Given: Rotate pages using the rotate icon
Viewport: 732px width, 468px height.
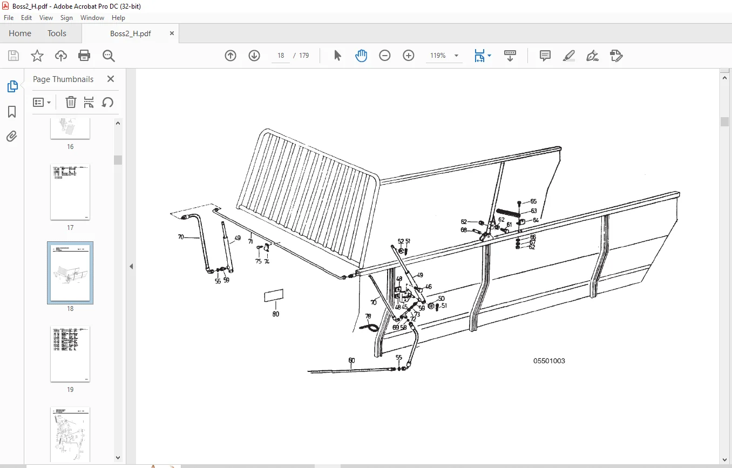Looking at the screenshot, I should tap(107, 102).
